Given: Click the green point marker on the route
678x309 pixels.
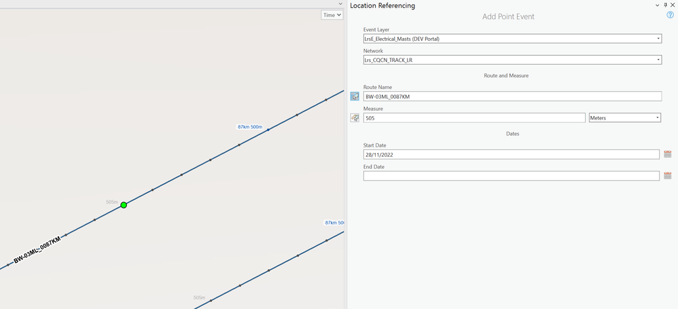Looking at the screenshot, I should pyautogui.click(x=124, y=204).
